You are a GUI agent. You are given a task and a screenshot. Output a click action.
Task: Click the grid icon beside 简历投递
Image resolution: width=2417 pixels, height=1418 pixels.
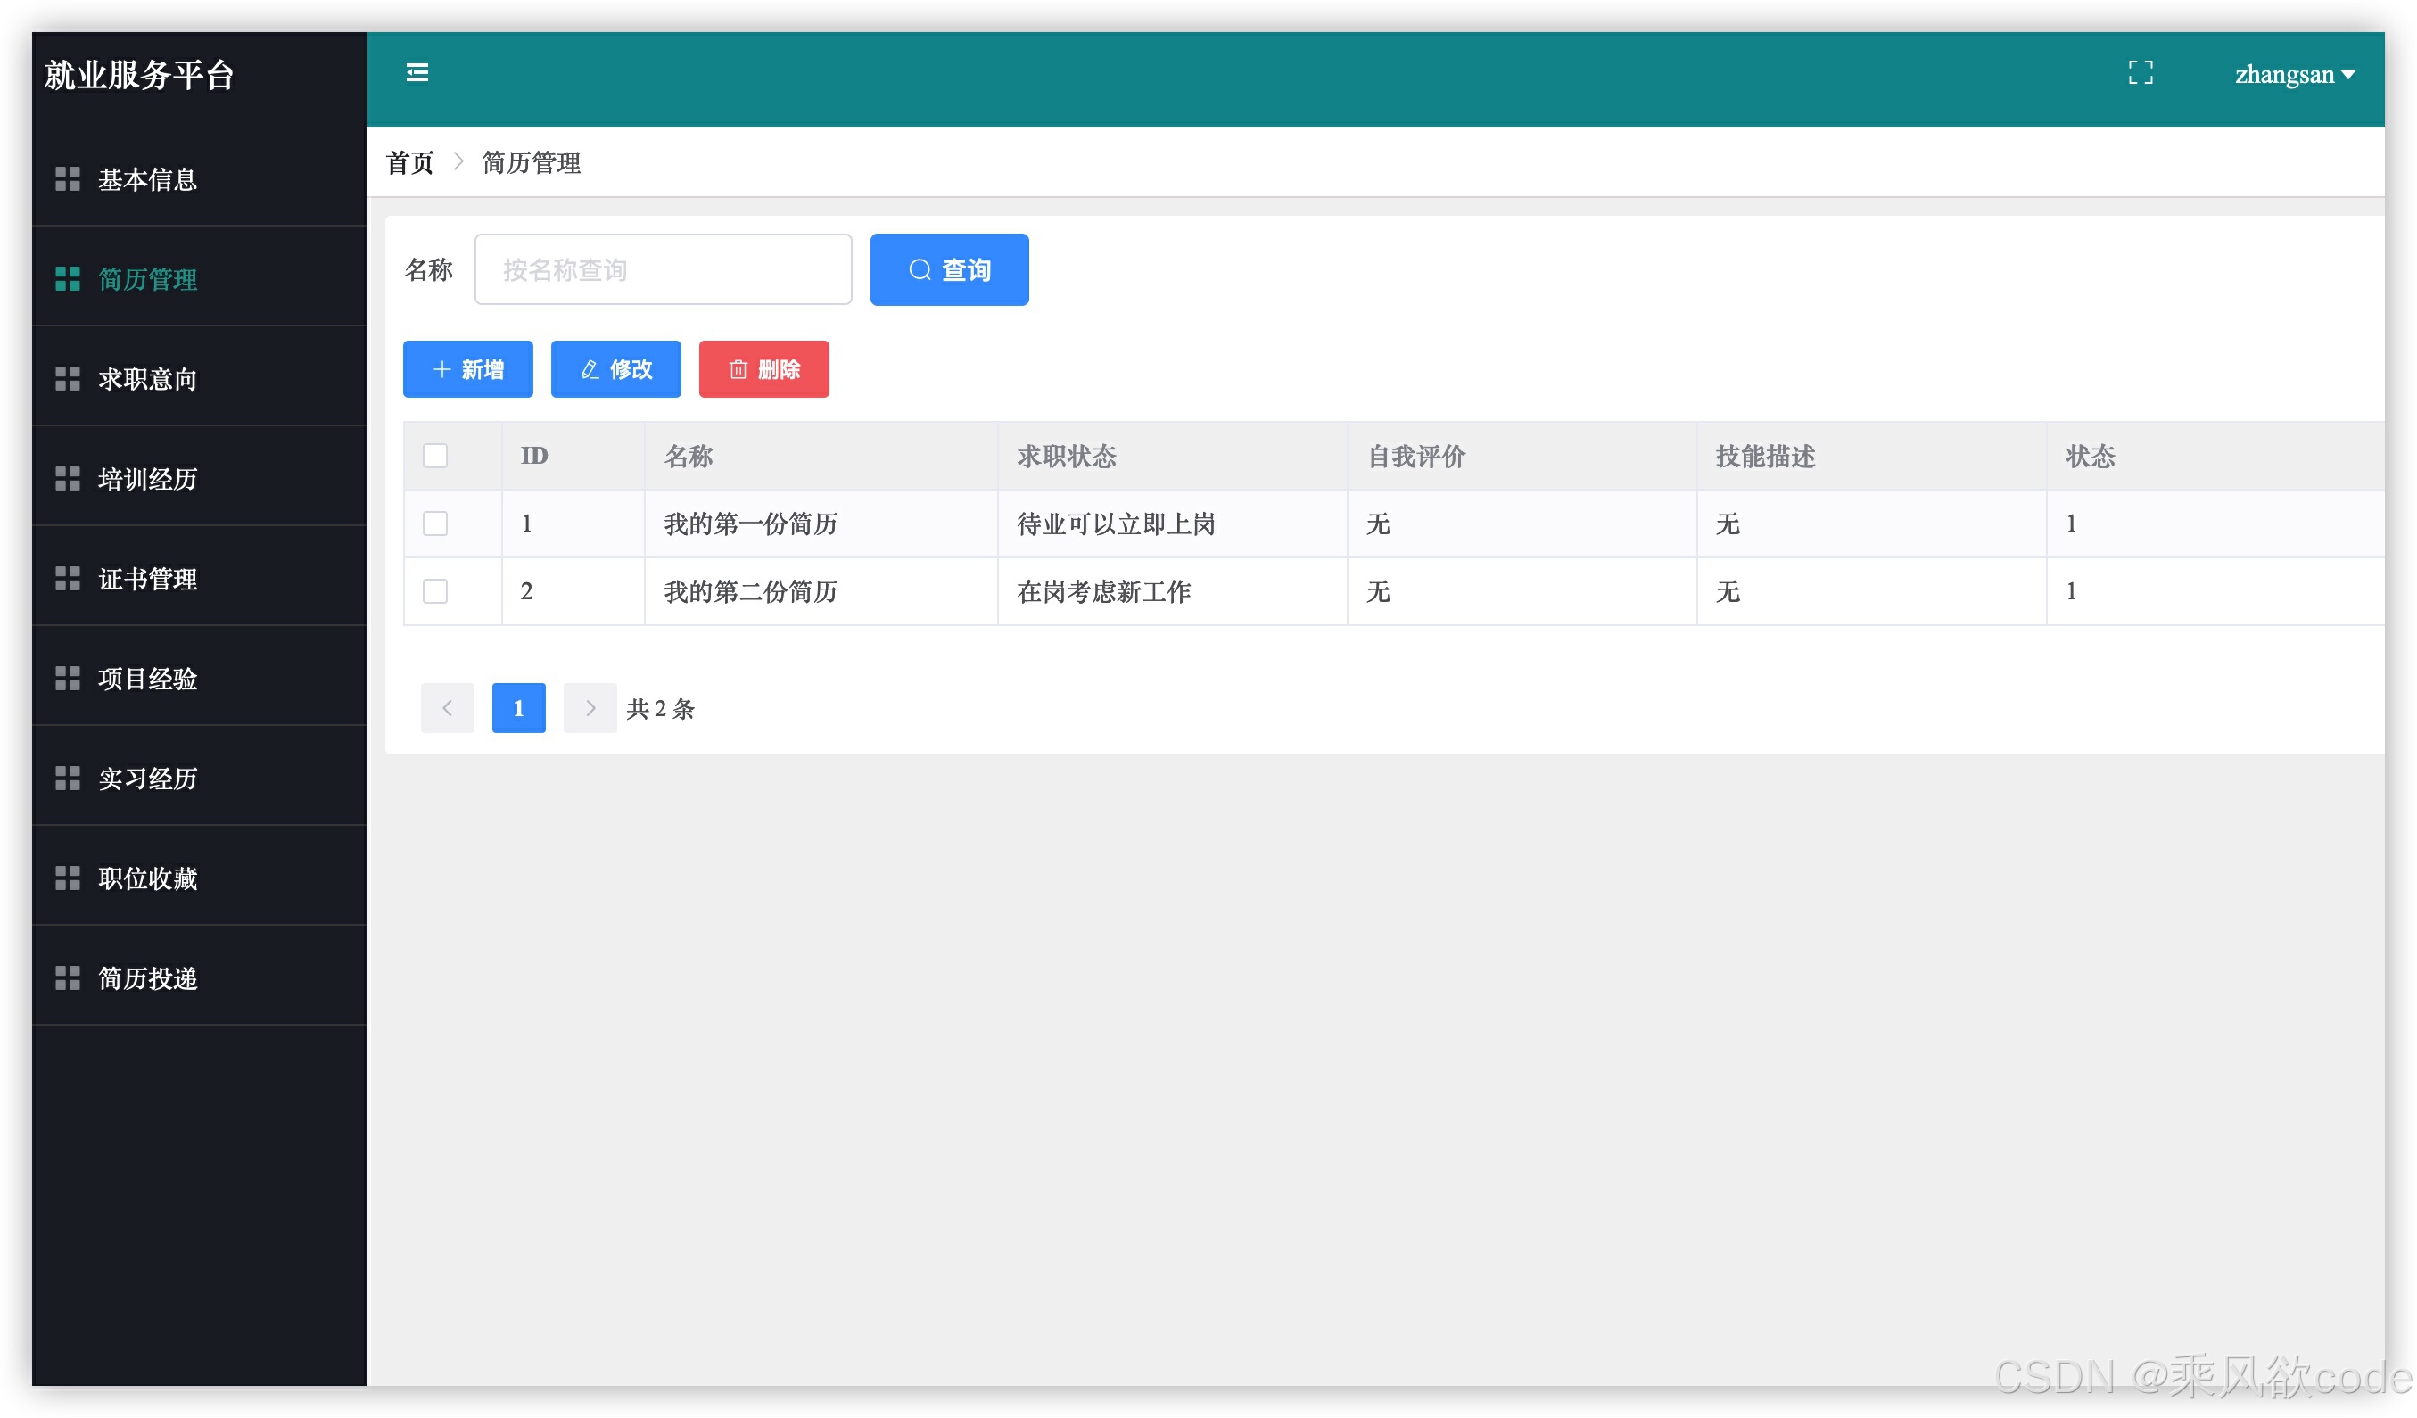click(x=67, y=978)
